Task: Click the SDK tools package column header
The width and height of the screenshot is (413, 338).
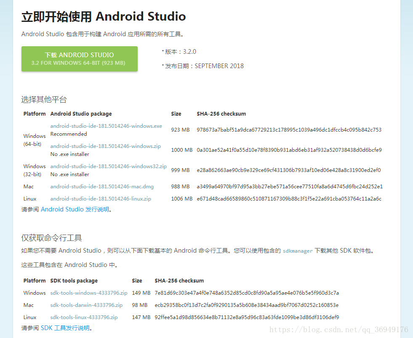Action: (x=74, y=281)
